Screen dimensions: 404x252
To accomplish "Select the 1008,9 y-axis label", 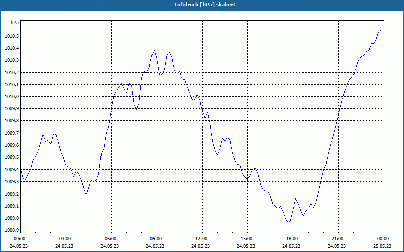I will click(x=12, y=230).
